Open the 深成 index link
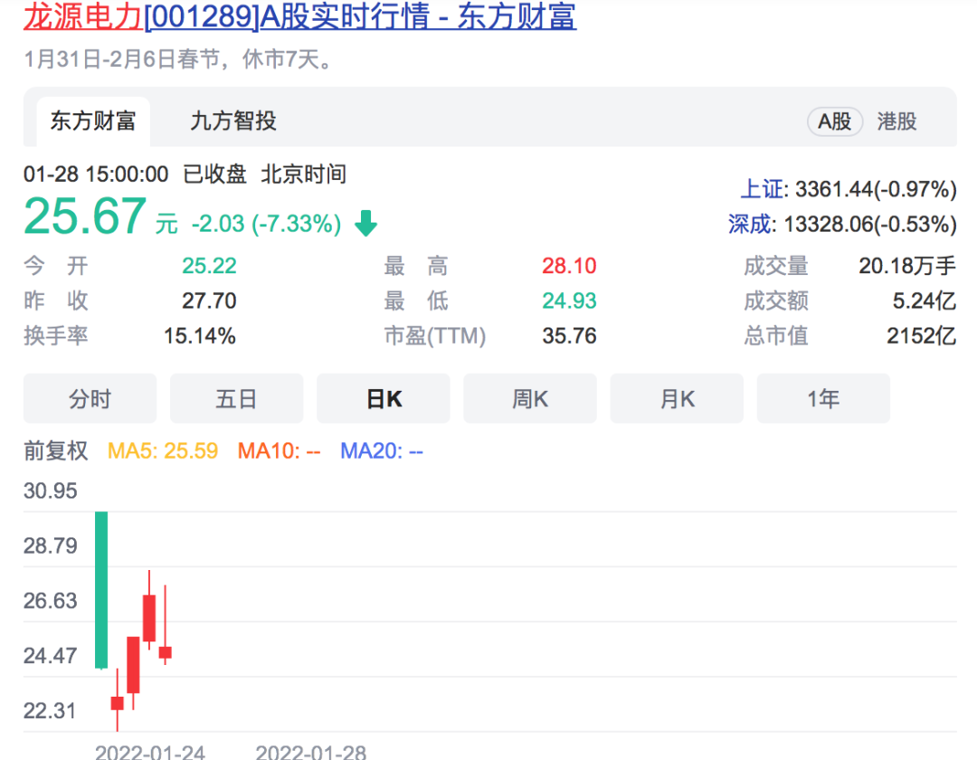 [751, 223]
